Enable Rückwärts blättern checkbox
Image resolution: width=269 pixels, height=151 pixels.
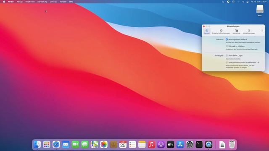[227, 46]
